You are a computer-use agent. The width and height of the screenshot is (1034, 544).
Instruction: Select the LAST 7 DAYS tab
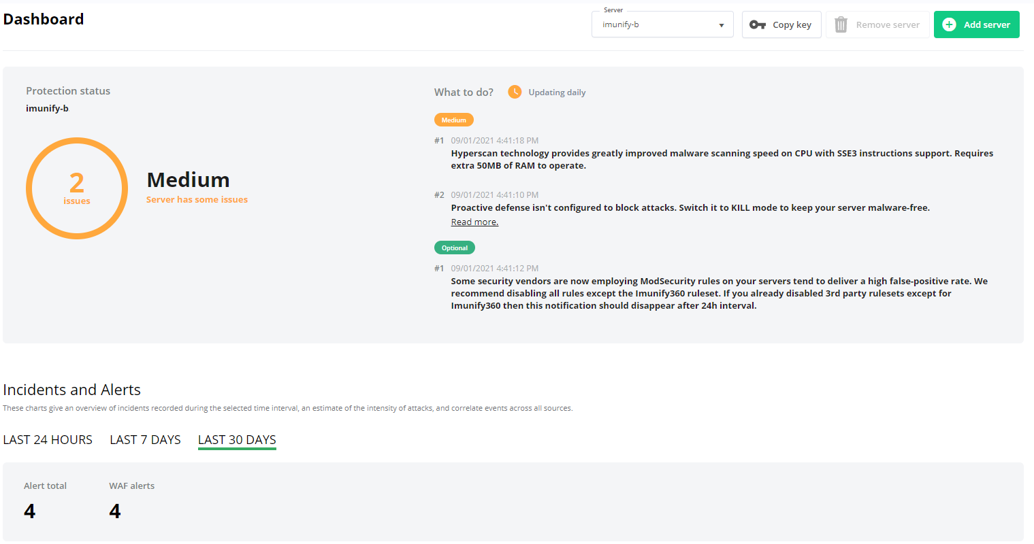click(145, 439)
